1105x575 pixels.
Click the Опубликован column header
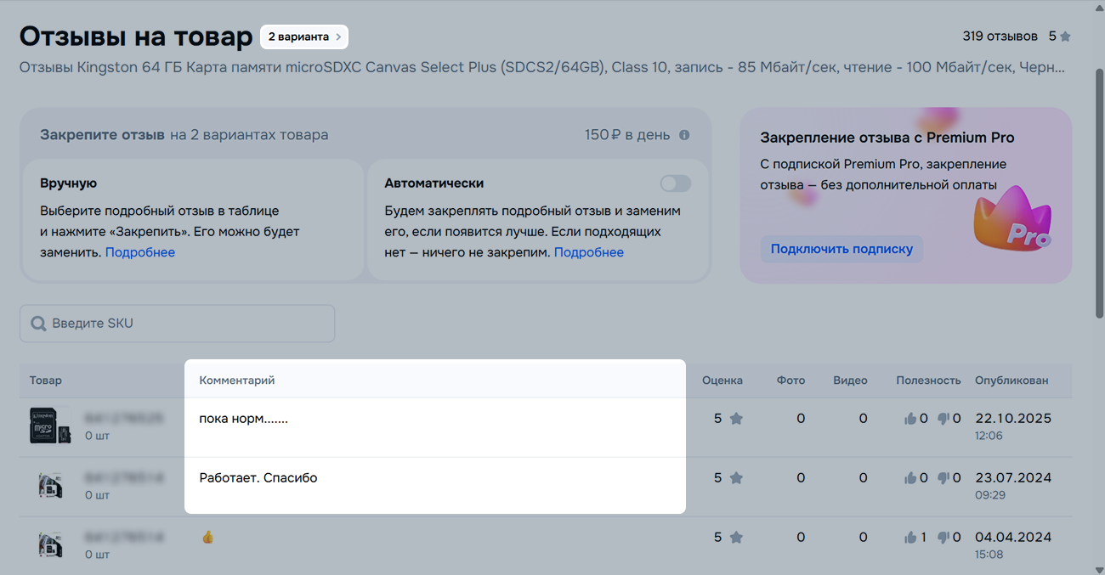click(1011, 381)
